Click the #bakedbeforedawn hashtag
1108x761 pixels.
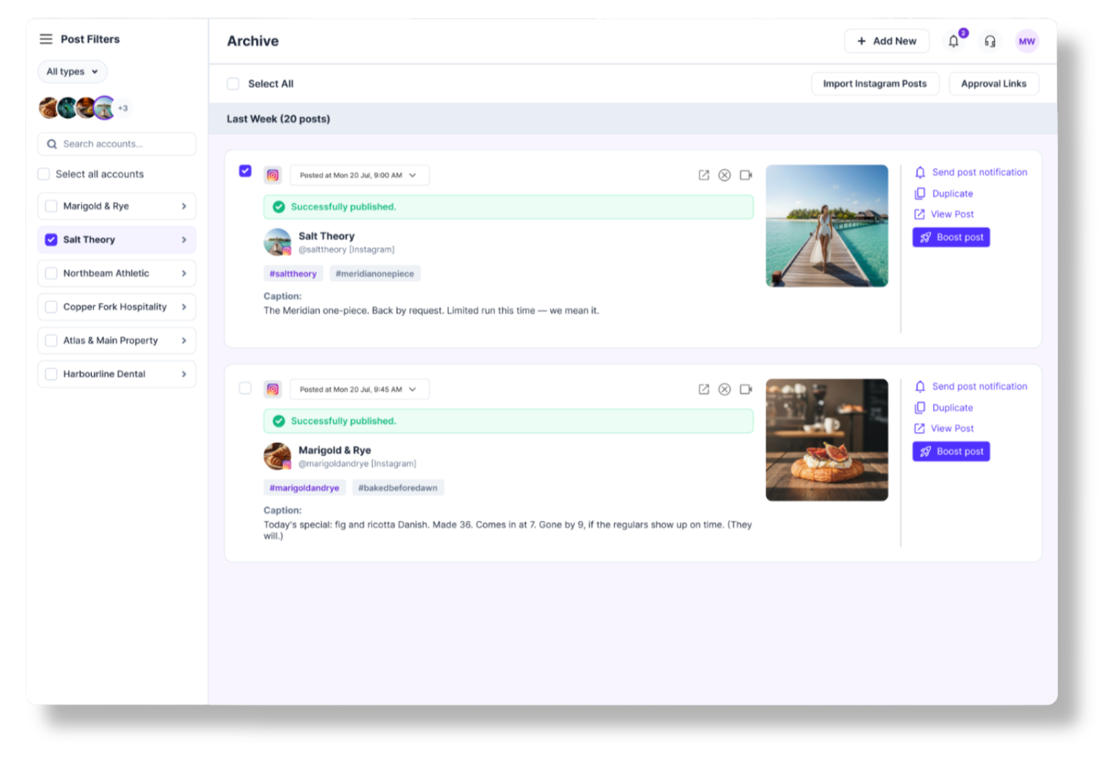(398, 488)
